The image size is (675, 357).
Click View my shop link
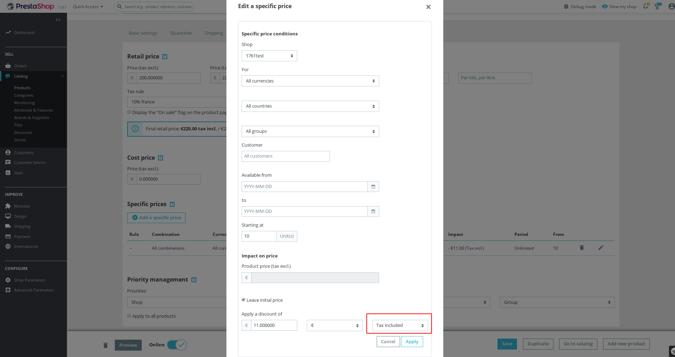tap(619, 7)
